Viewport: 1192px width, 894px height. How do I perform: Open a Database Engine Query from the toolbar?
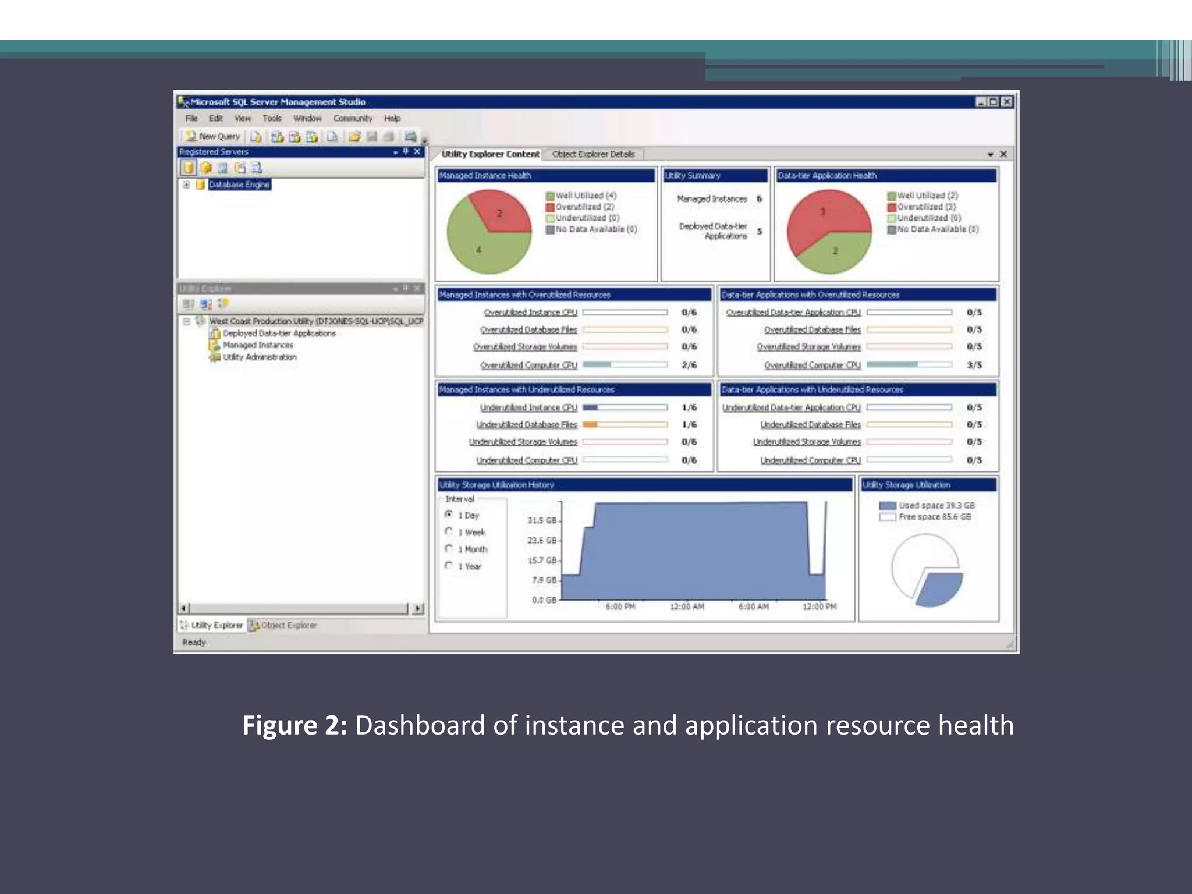click(256, 137)
